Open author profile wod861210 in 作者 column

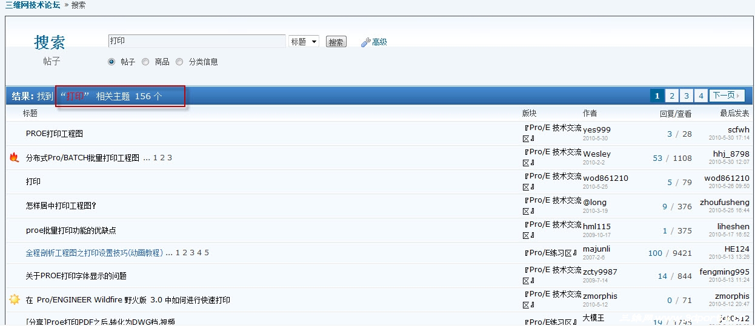(x=605, y=178)
